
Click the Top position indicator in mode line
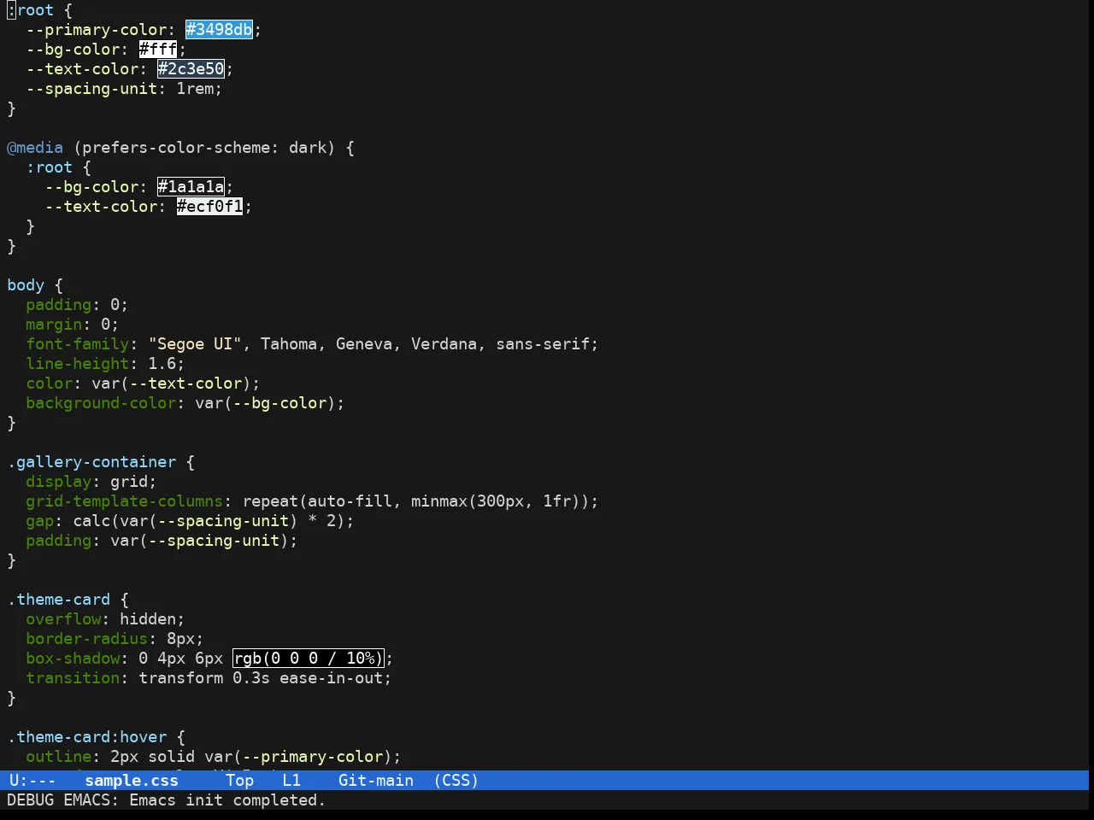[240, 781]
